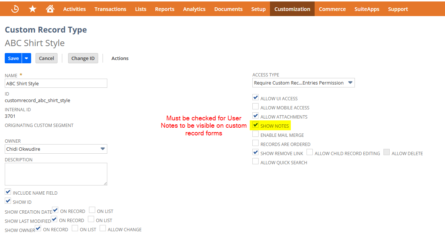Viewport: 445px width, 240px height.
Task: Enable Allow Child Record Editing
Action: point(309,152)
